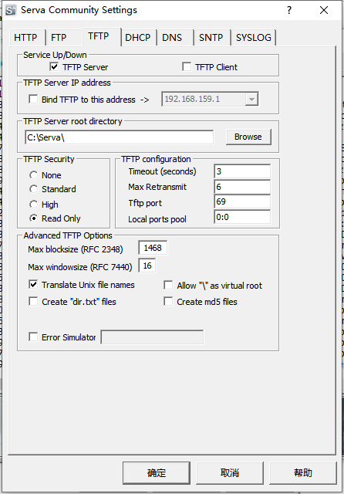Choose the Standard security option
Image resolution: width=344 pixels, height=494 pixels.
(34, 189)
